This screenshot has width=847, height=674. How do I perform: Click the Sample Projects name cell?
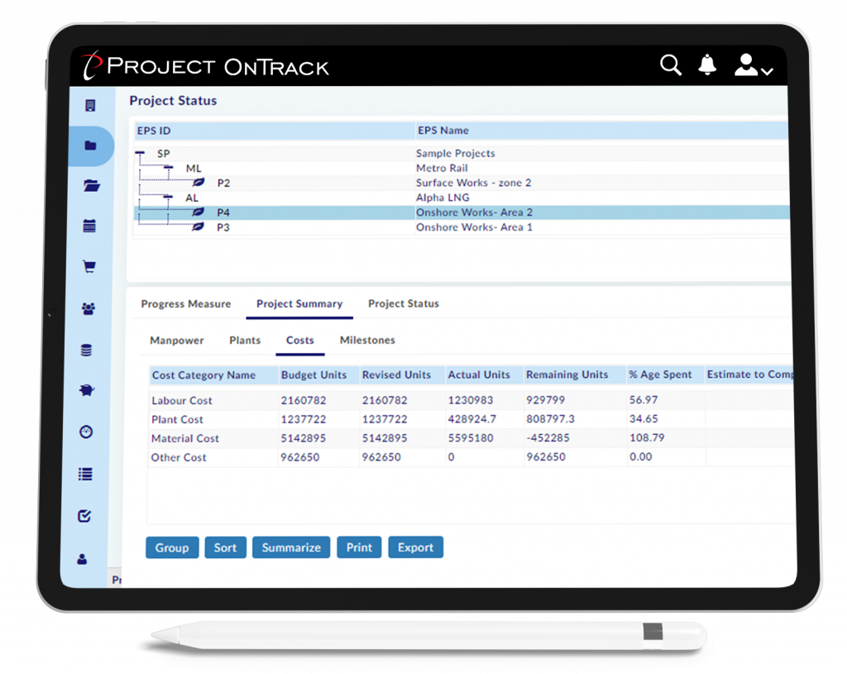[x=456, y=153]
